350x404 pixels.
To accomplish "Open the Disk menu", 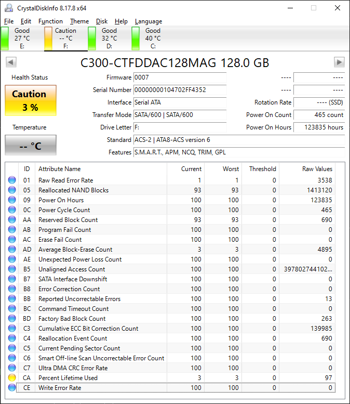I will click(102, 21).
